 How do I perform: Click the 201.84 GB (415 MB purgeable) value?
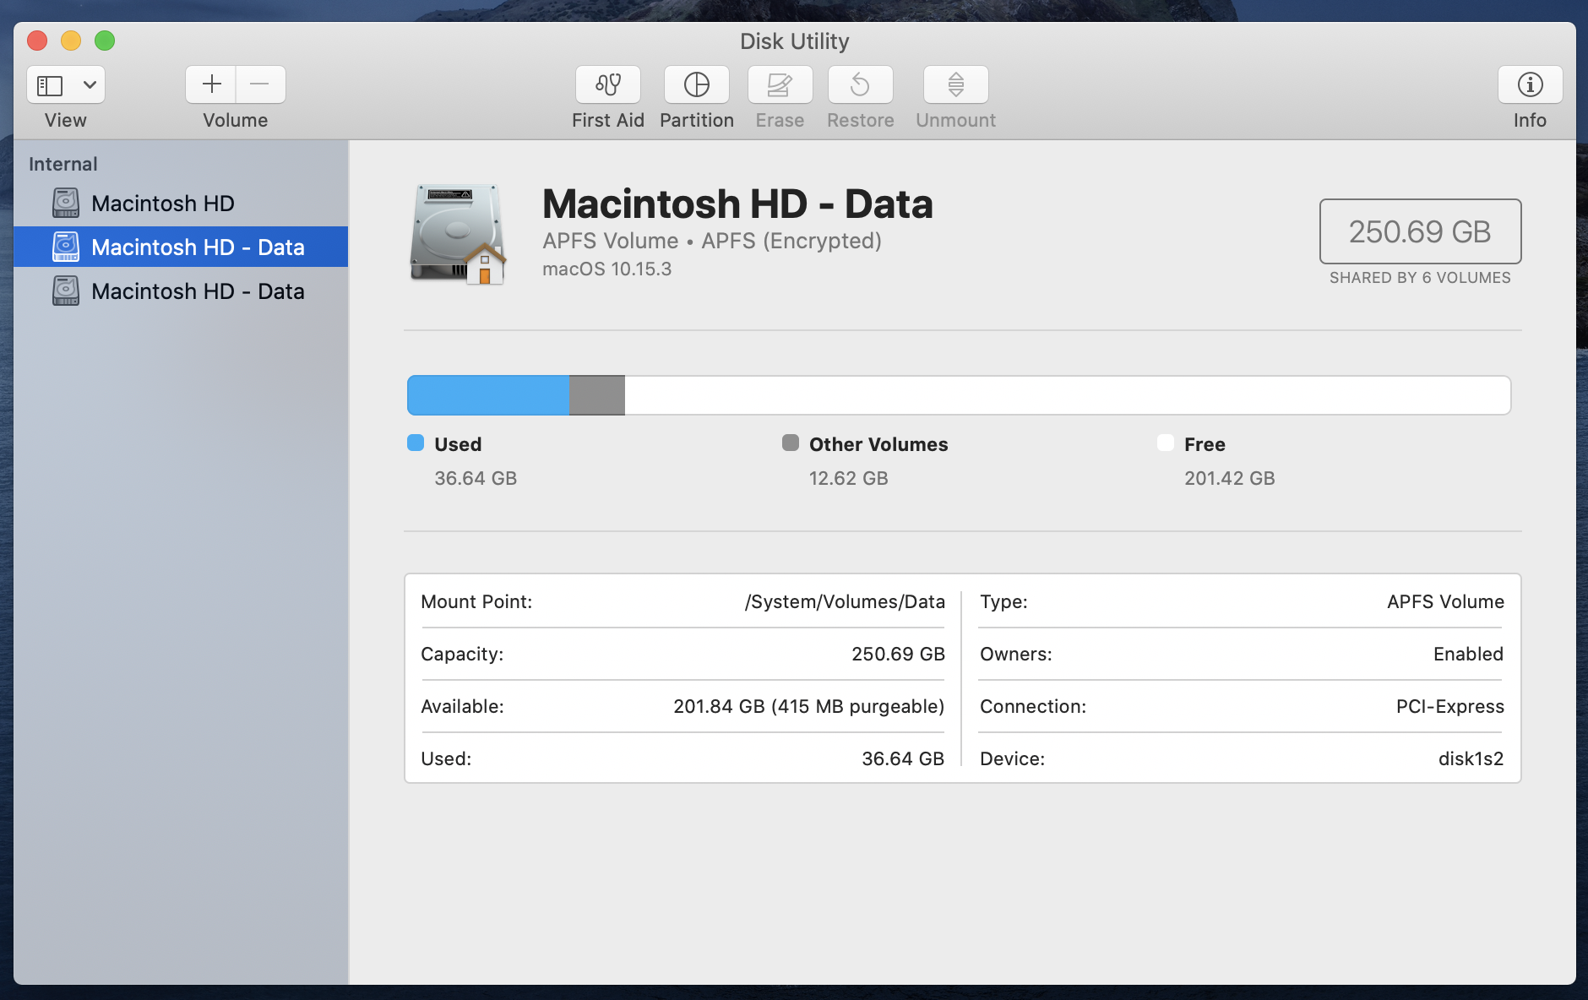[809, 706]
